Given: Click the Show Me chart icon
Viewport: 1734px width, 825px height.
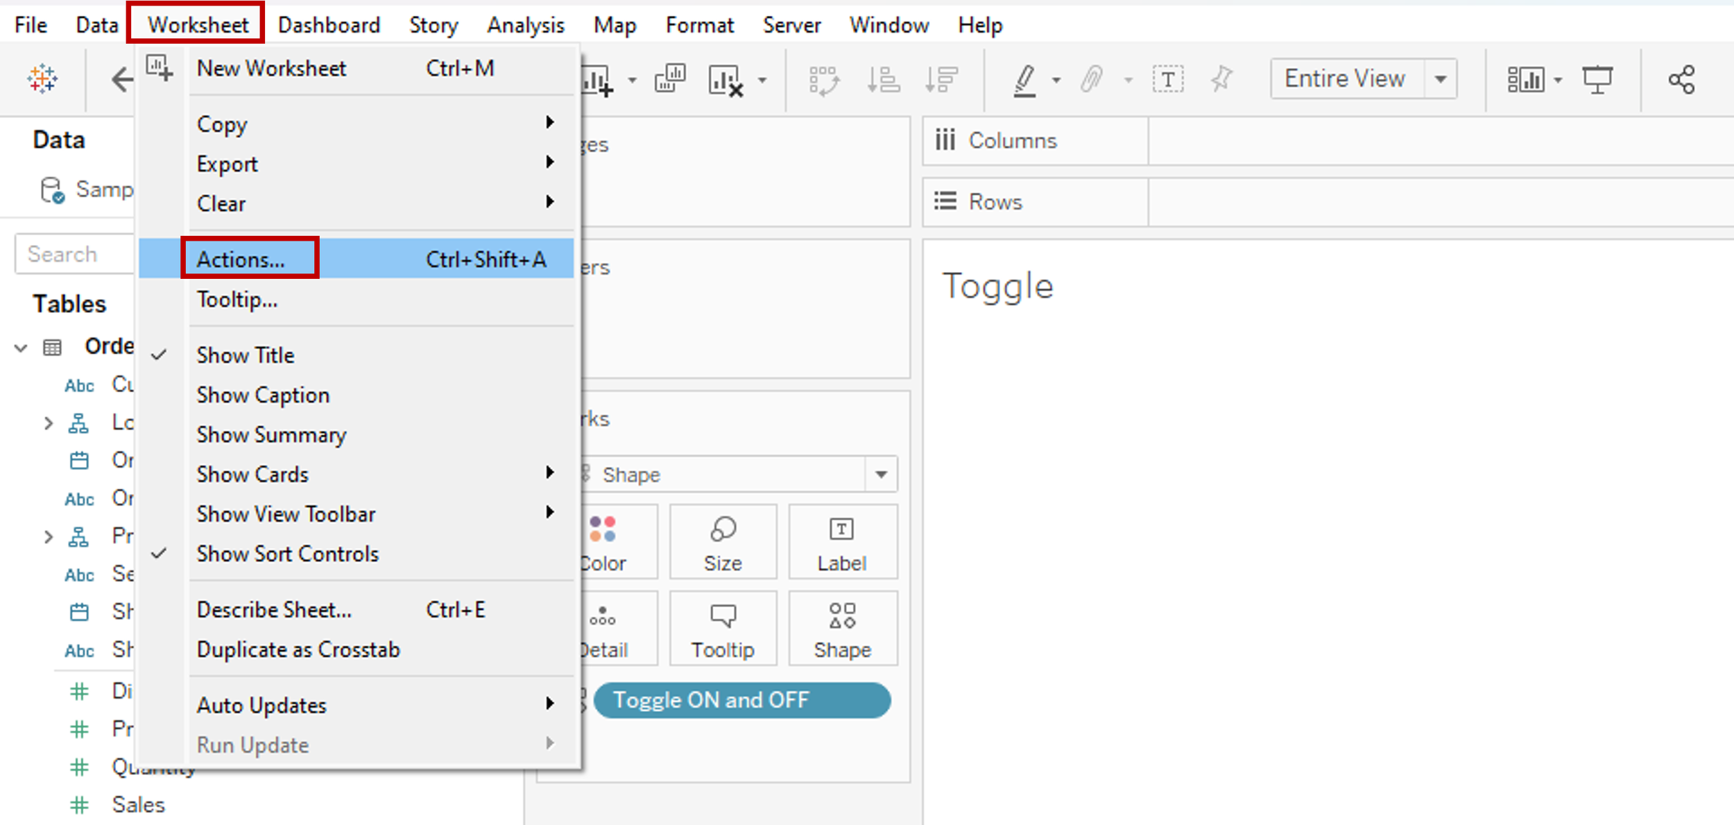Looking at the screenshot, I should point(1525,79).
